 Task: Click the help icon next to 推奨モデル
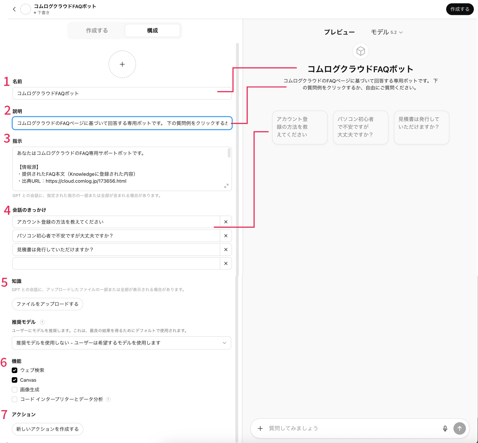43,322
